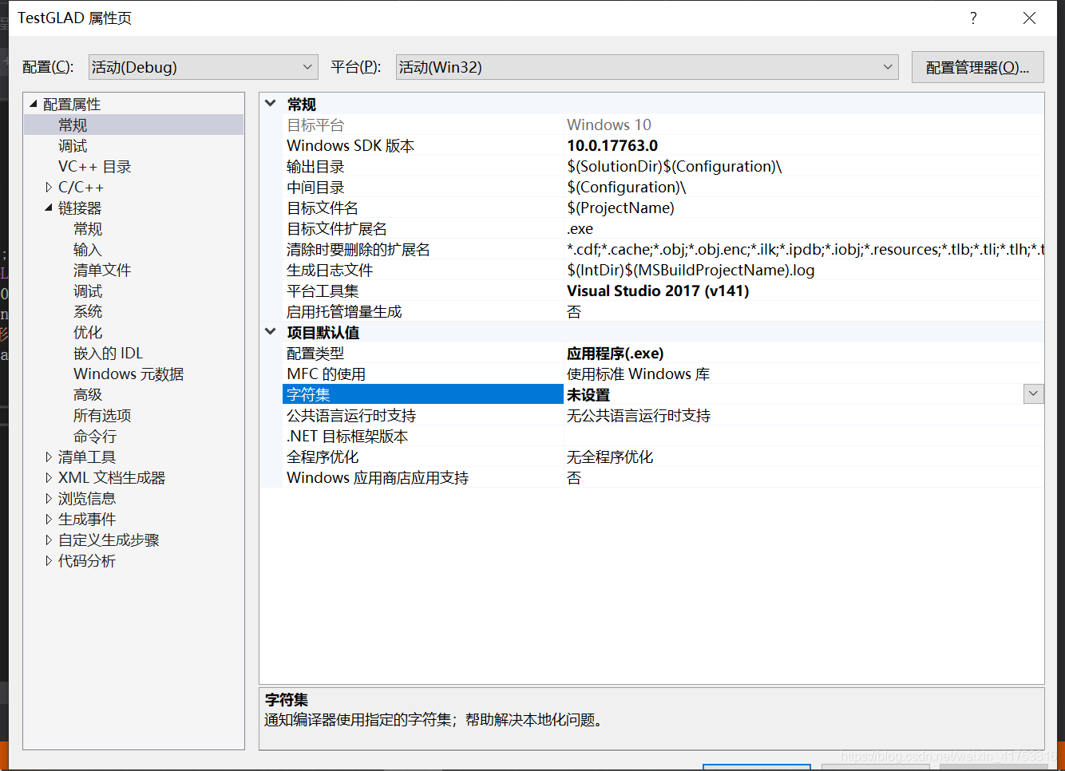1065x771 pixels.
Task: Click the dialog help question mark
Action: click(973, 18)
